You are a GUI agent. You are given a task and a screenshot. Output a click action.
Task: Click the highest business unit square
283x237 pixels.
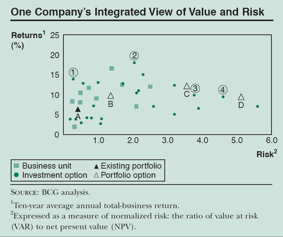[112, 69]
